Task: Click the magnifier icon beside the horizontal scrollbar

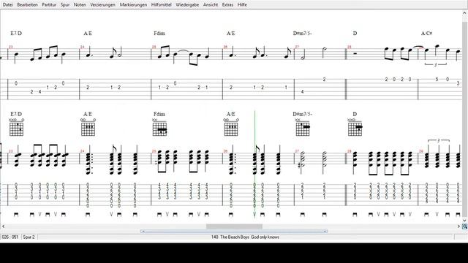Action: click(x=465, y=226)
